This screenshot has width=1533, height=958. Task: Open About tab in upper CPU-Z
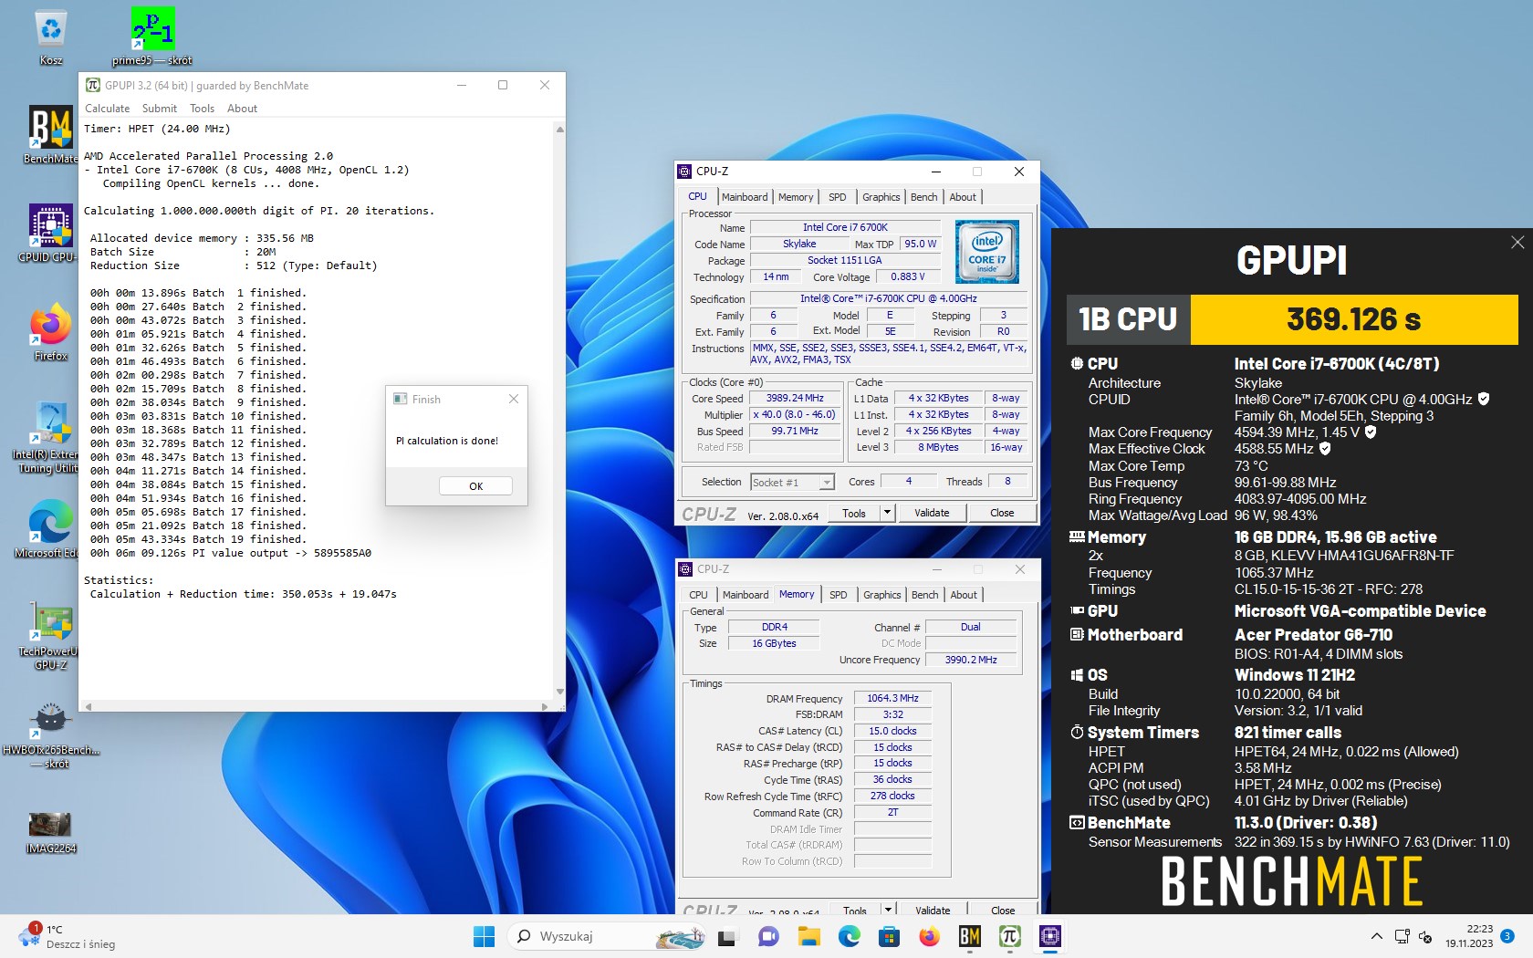(x=963, y=197)
